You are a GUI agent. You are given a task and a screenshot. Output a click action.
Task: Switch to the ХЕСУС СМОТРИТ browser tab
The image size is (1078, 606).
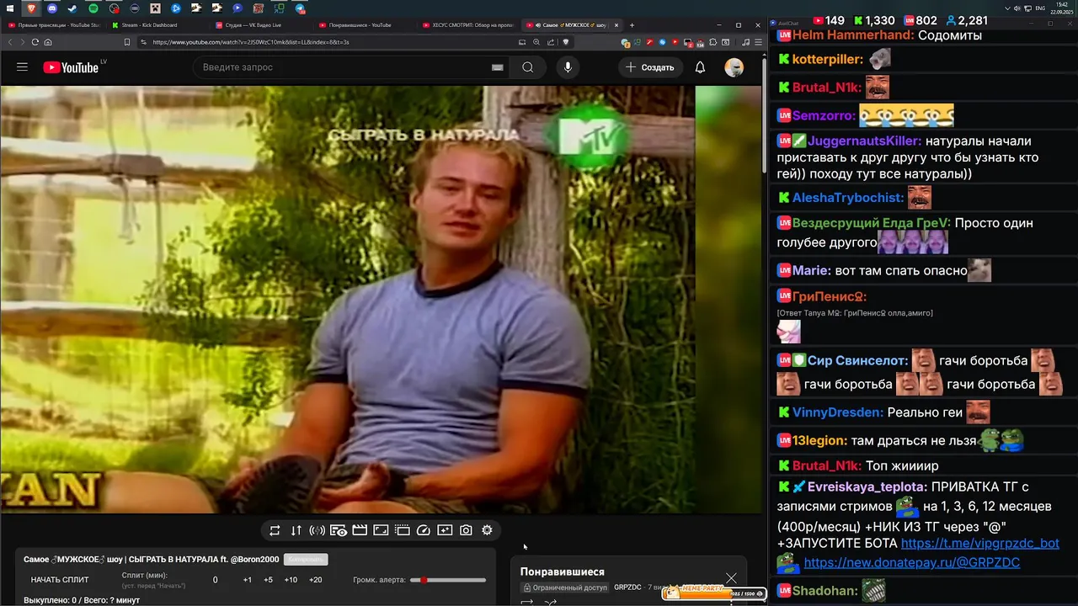[x=468, y=25]
